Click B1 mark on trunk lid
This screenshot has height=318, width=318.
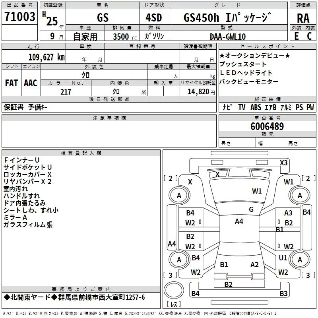(224, 265)
